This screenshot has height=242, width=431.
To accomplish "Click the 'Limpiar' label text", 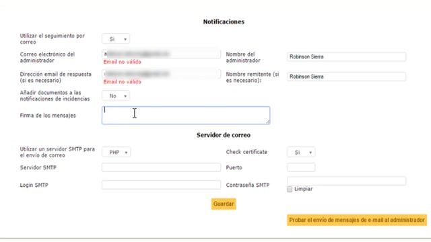I will (304, 189).
